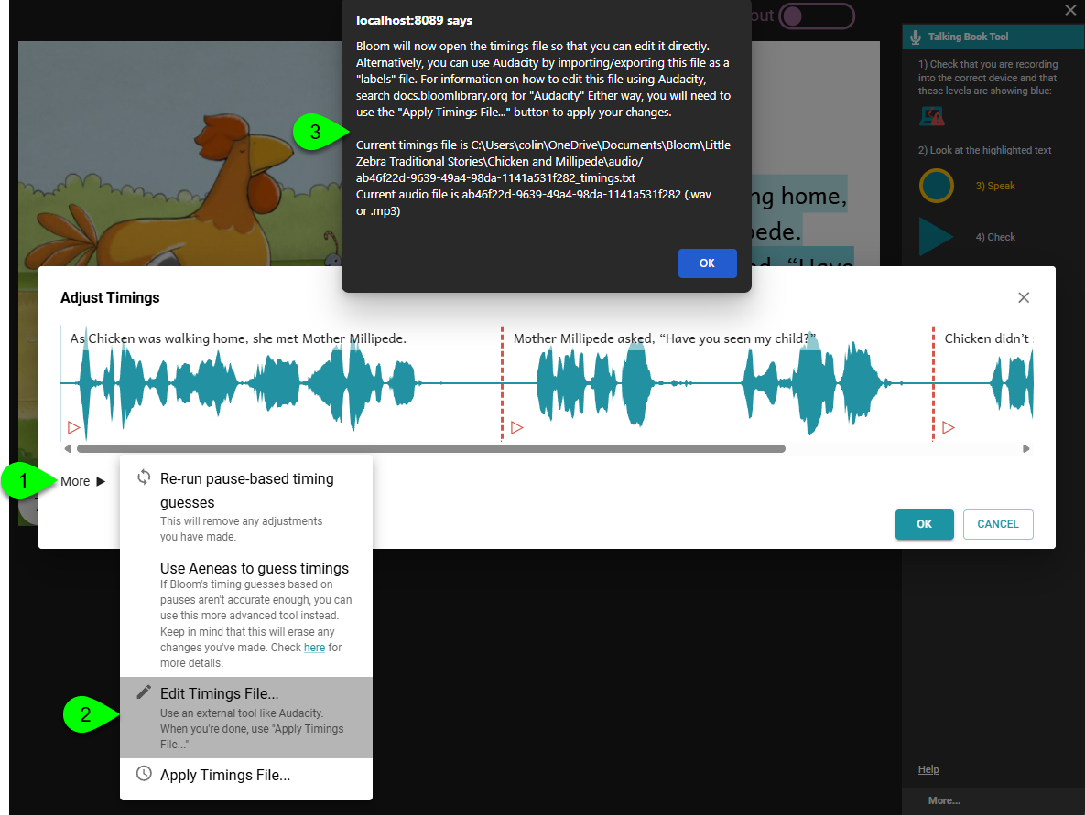Click the pencil icon for Edit Timings File
The image size is (1085, 815).
144,692
